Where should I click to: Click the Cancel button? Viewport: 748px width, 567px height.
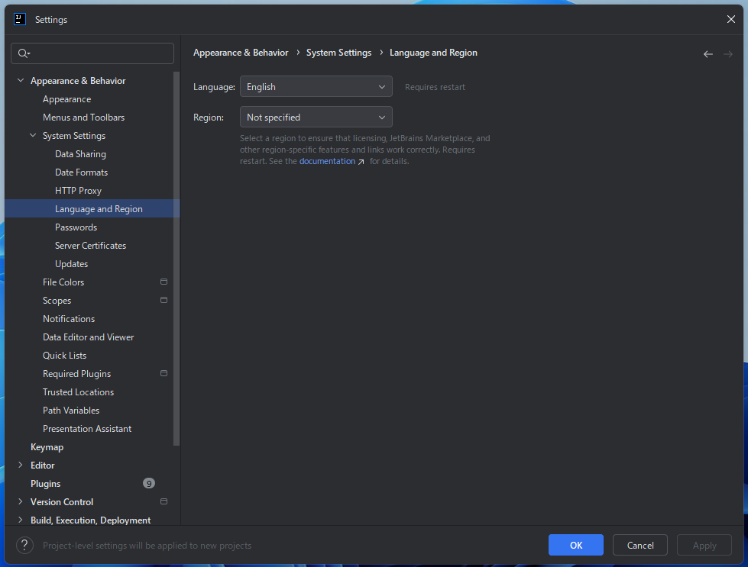coord(640,545)
